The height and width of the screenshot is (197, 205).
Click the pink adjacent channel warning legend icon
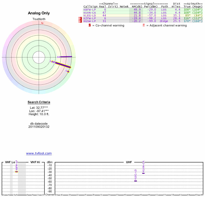144,25
